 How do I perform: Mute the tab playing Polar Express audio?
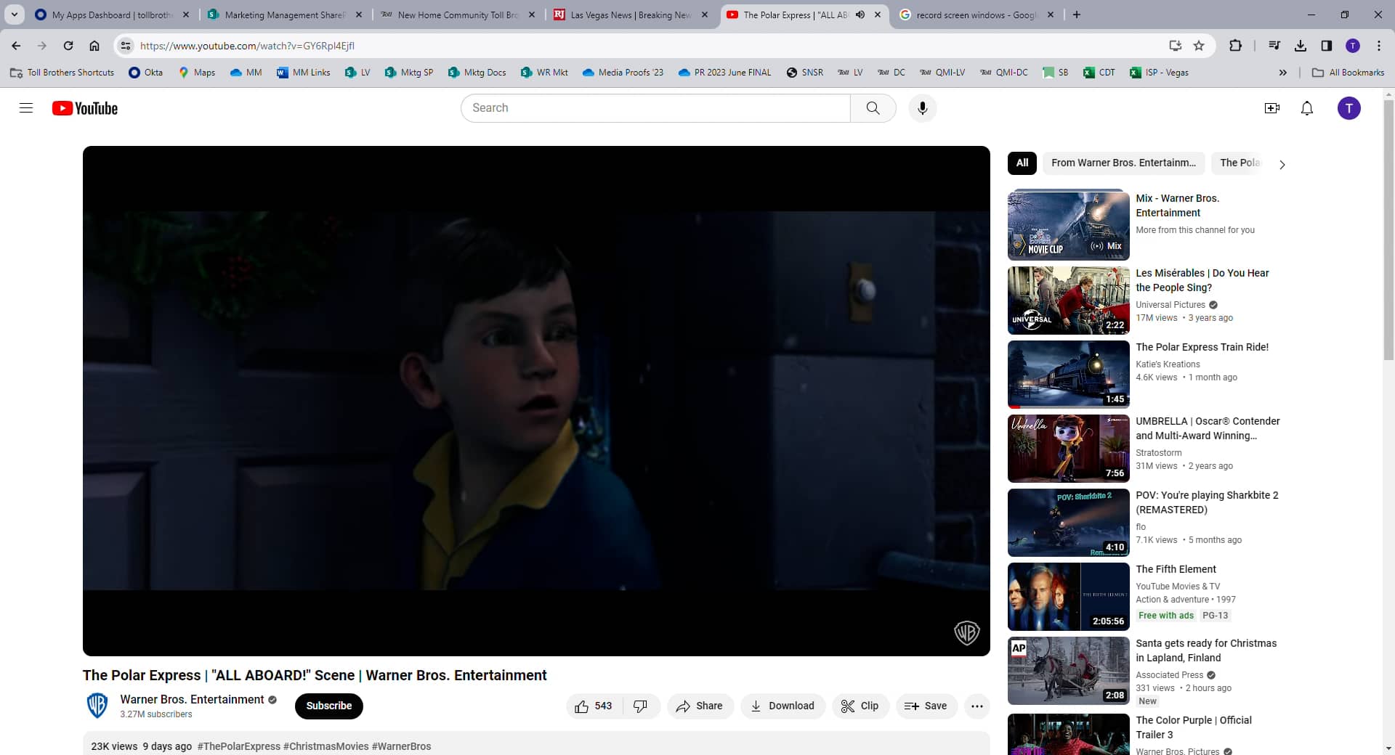pyautogui.click(x=860, y=15)
